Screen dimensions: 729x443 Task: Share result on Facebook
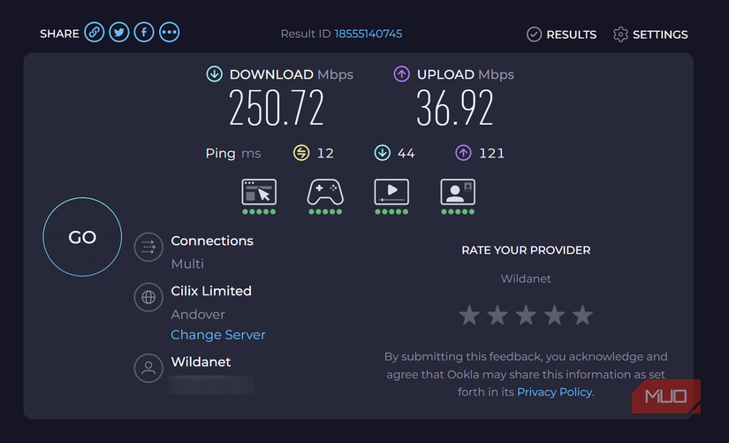click(144, 33)
